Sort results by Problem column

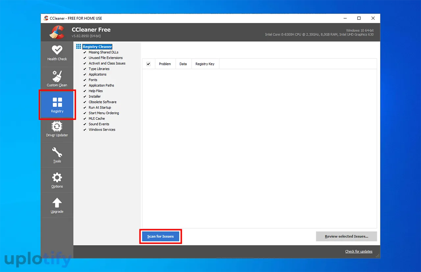165,64
